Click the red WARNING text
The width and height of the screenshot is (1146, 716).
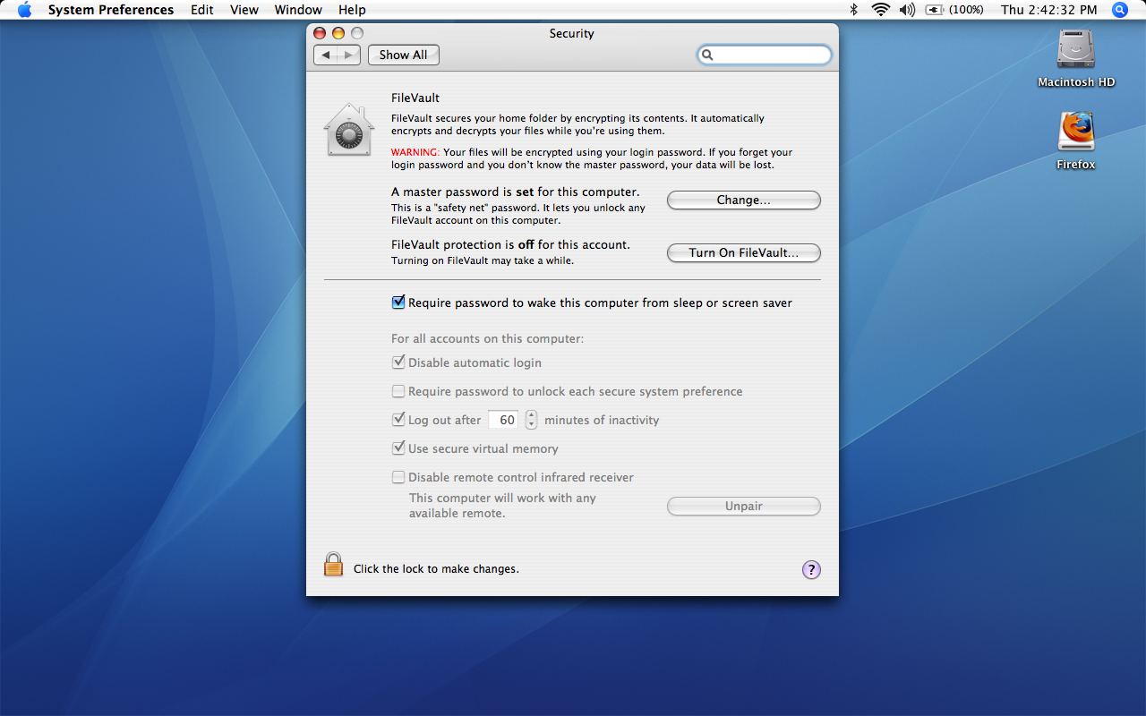pos(415,152)
